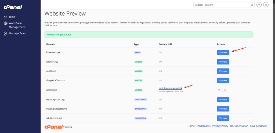Open the user account icon
This screenshot has width=275, height=133.
(266, 5)
